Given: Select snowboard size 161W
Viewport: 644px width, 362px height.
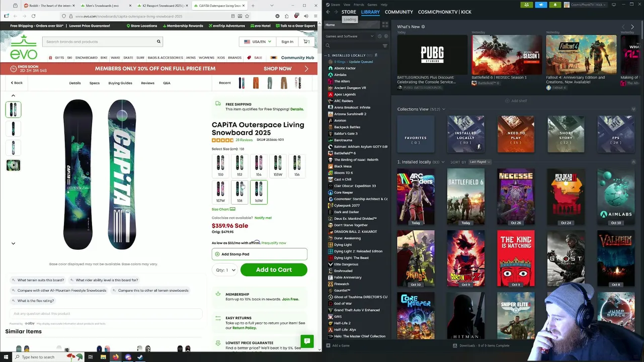Looking at the screenshot, I should [259, 192].
